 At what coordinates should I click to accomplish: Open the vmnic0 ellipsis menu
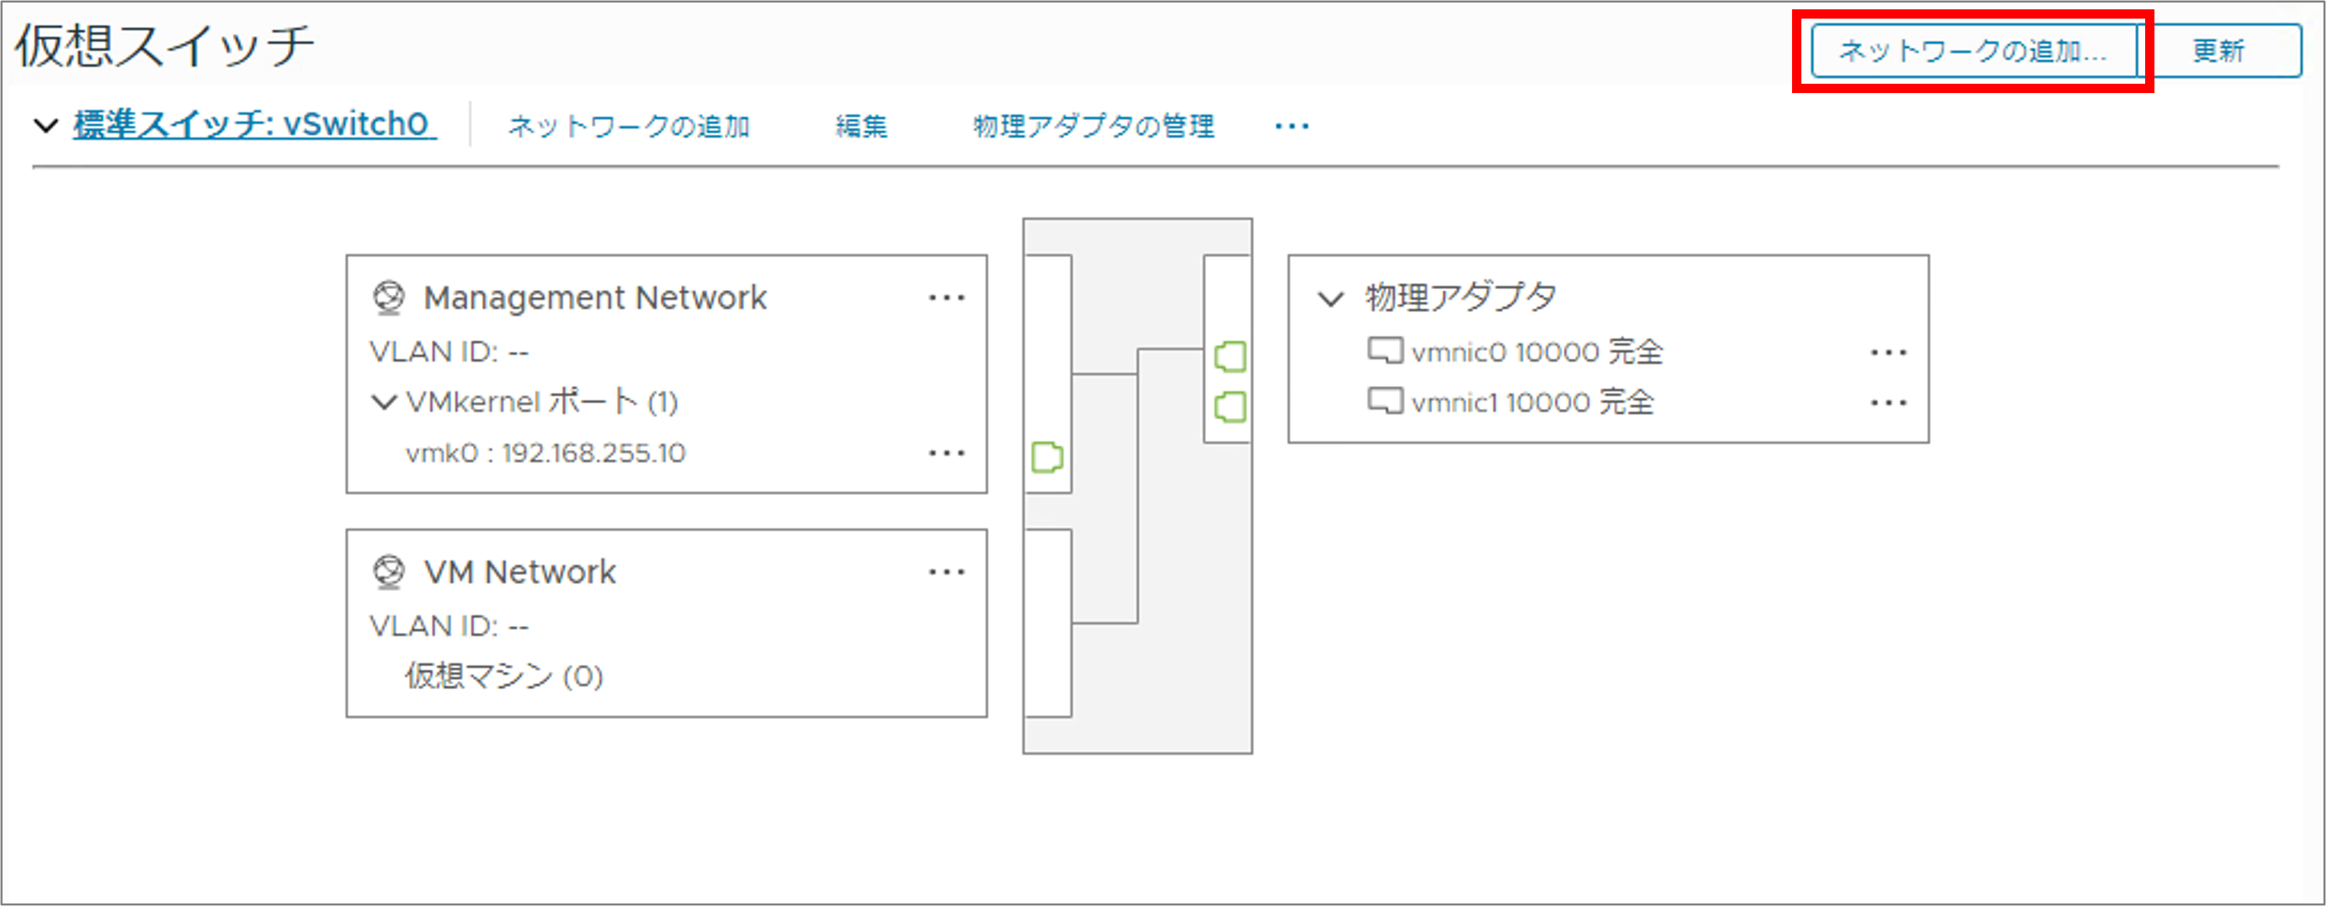(x=1889, y=353)
